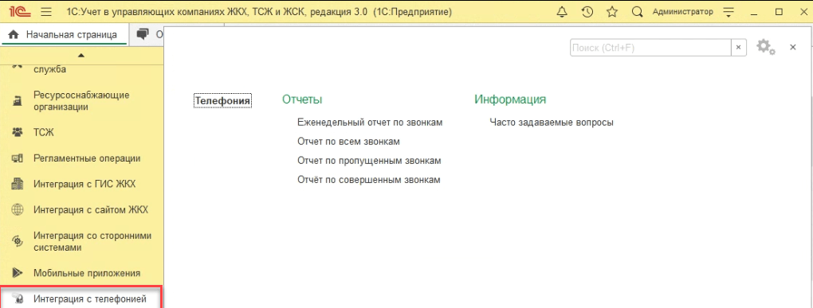
Task: Open the history clock icon
Action: 587,12
